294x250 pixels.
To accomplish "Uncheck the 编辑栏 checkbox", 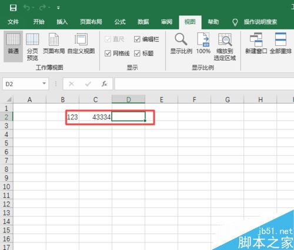I will (146, 39).
